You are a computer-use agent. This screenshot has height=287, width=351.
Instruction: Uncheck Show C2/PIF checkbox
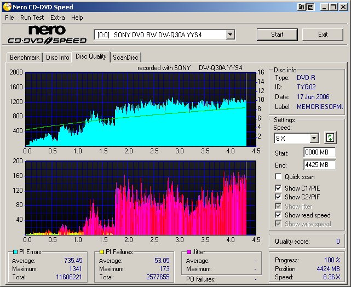278,197
